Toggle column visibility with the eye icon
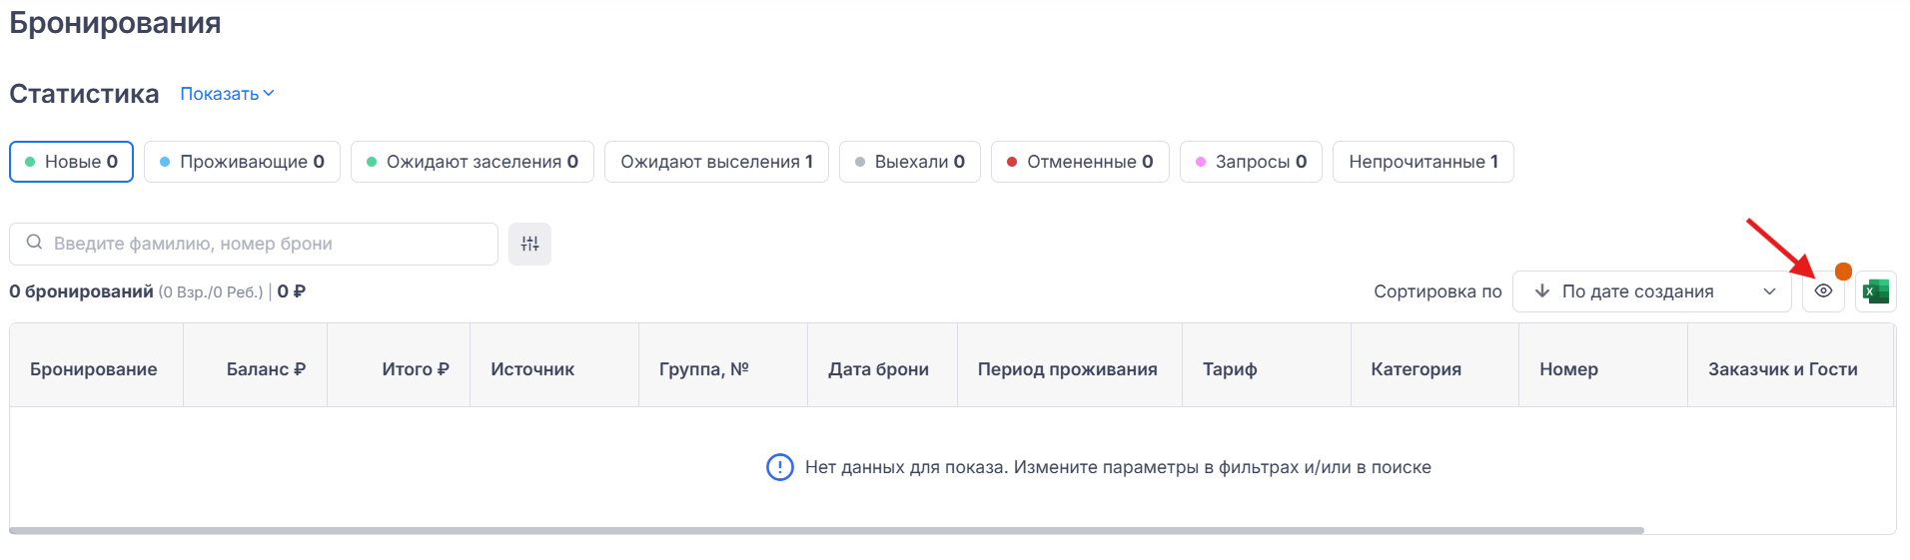Image resolution: width=1910 pixels, height=560 pixels. click(1823, 291)
